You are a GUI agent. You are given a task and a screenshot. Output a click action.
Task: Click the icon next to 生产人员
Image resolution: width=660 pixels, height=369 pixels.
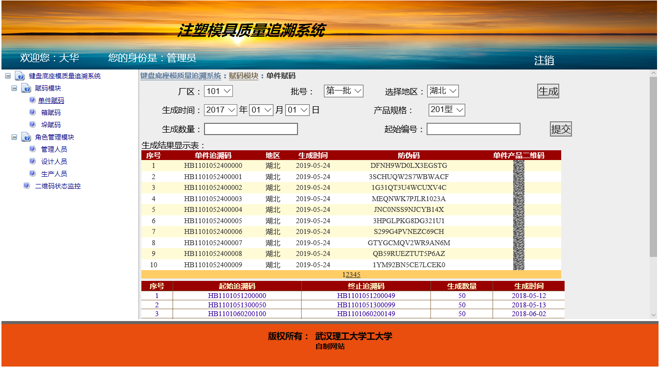pyautogui.click(x=32, y=174)
